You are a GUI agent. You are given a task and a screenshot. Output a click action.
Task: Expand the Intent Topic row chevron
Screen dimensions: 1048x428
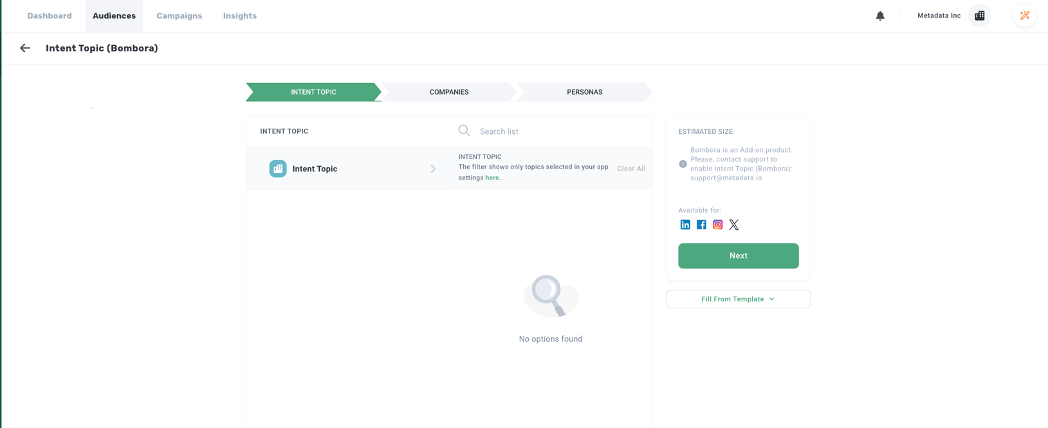coord(433,169)
